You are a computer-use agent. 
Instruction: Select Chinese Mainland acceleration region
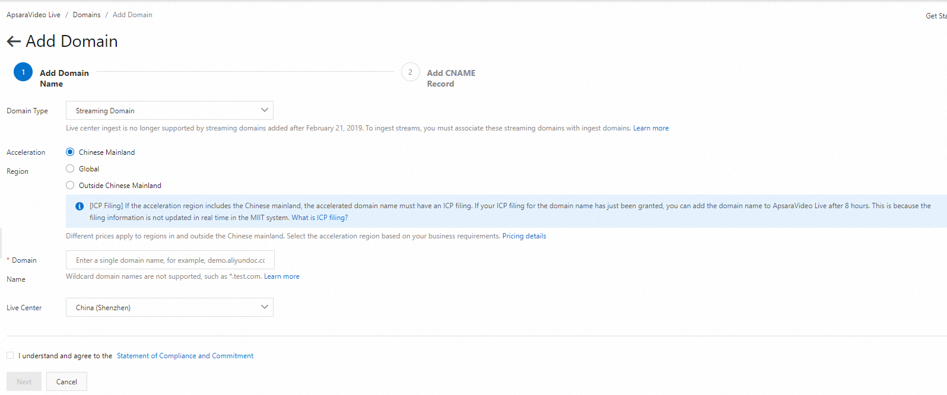[70, 152]
